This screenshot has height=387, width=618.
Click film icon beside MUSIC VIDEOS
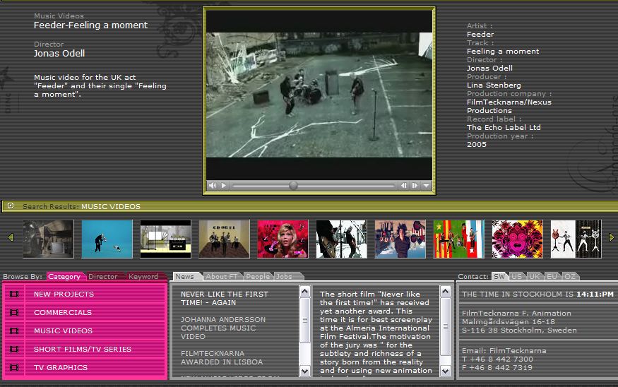(14, 331)
